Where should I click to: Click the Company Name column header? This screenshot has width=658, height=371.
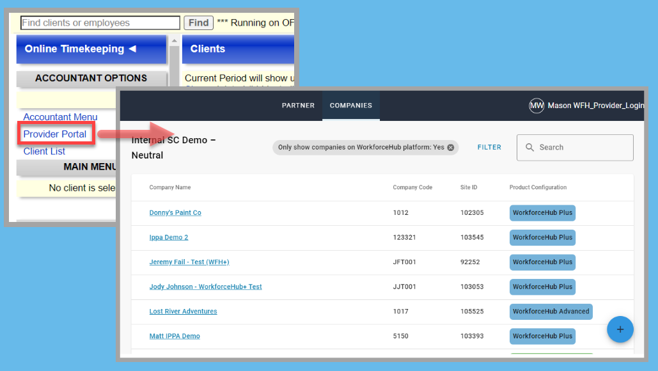tap(170, 187)
